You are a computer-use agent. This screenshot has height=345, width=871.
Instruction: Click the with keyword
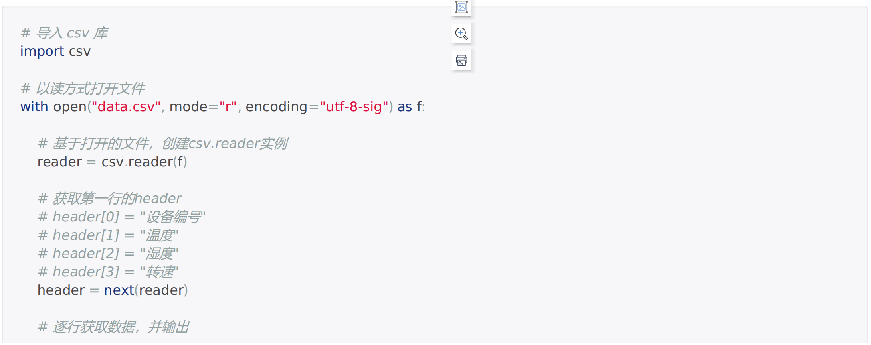coord(34,107)
